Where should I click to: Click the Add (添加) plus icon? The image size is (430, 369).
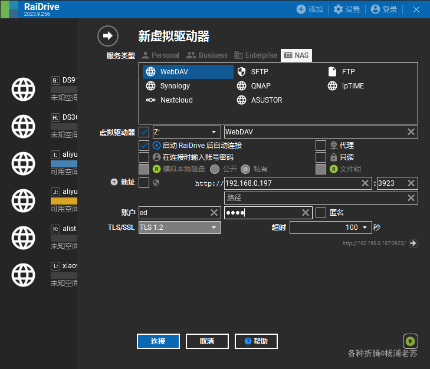point(301,9)
